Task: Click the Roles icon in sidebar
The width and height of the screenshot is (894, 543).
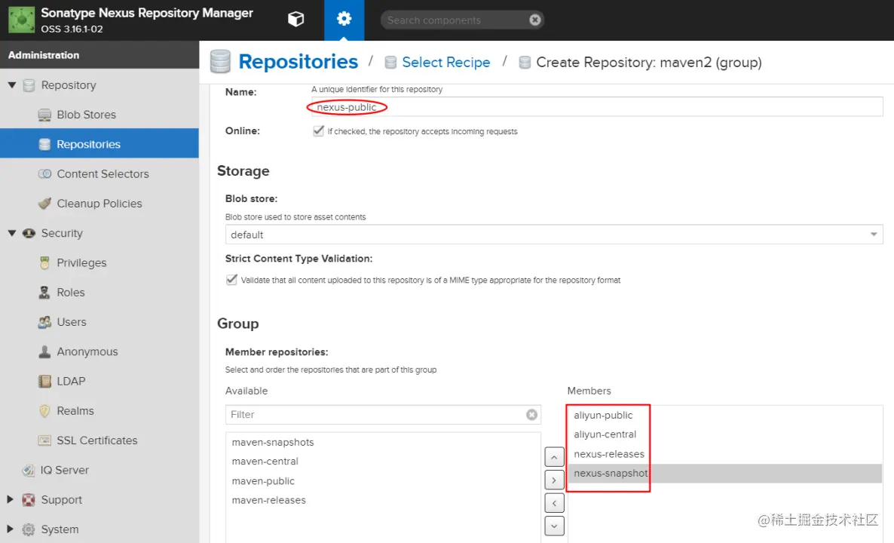Action: [44, 293]
